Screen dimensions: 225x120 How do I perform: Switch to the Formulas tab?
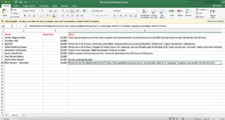coord(44,6)
